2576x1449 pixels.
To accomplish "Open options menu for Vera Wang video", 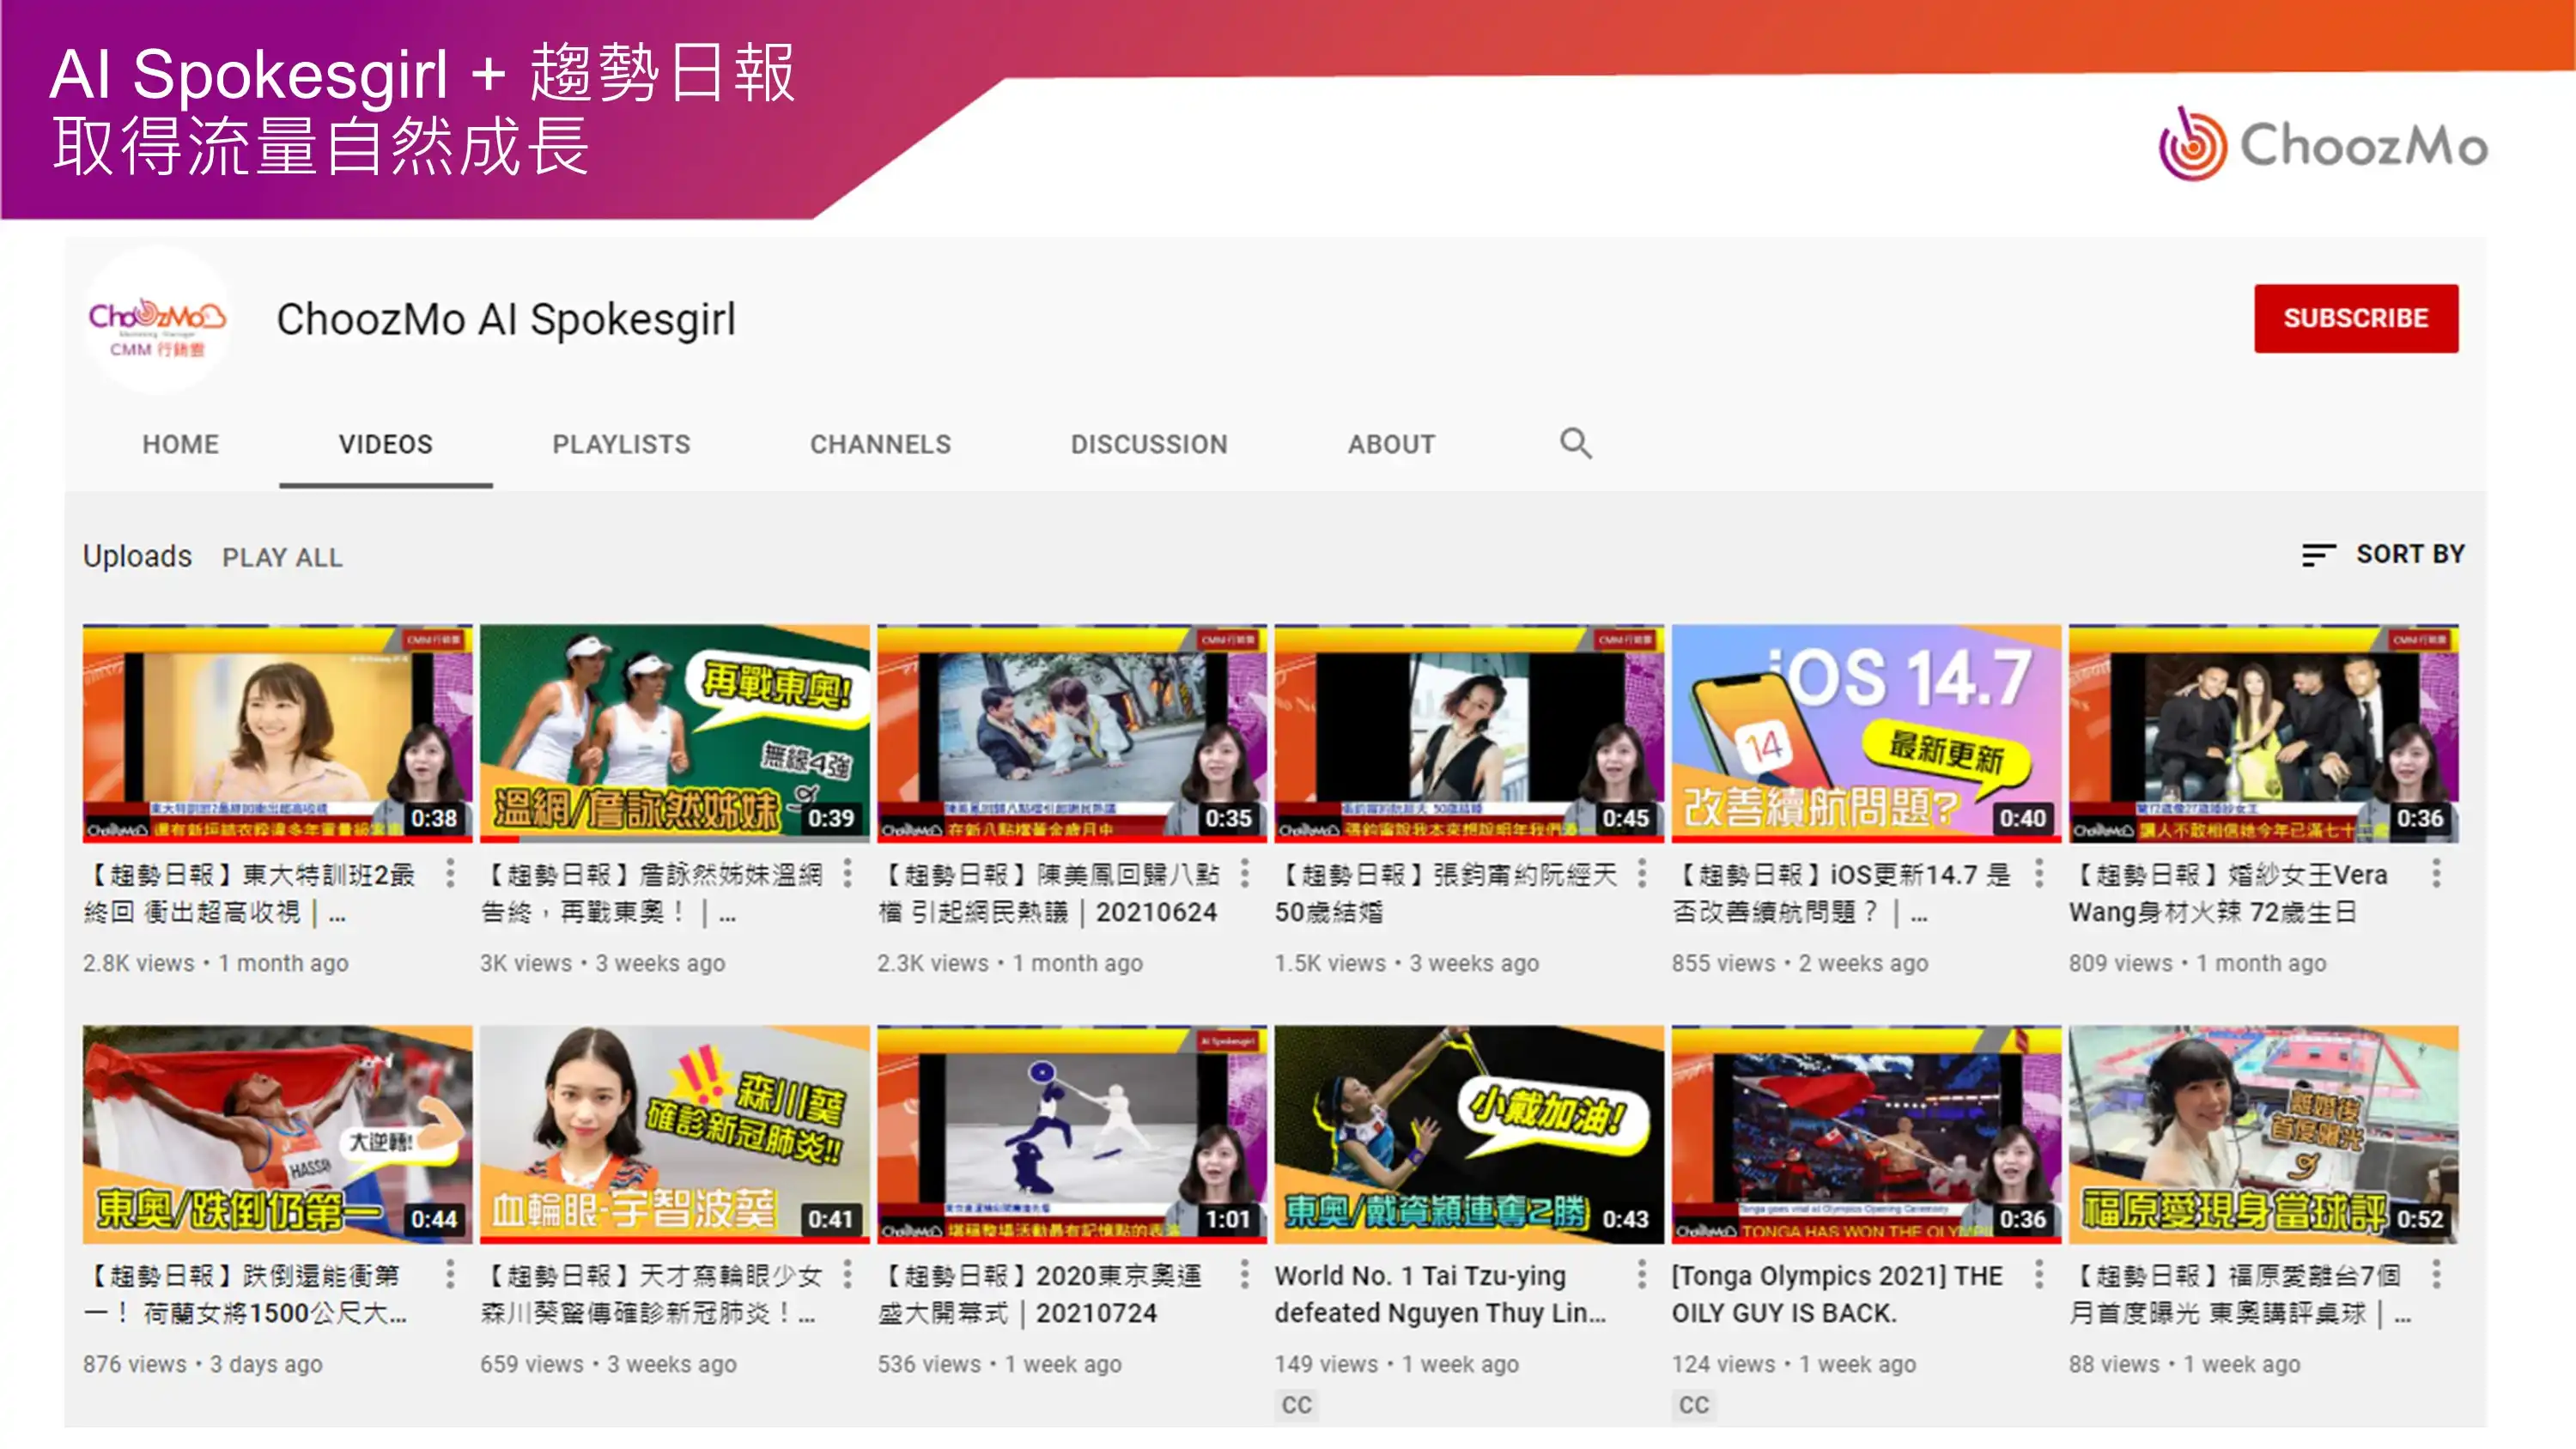I will pos(2436,873).
